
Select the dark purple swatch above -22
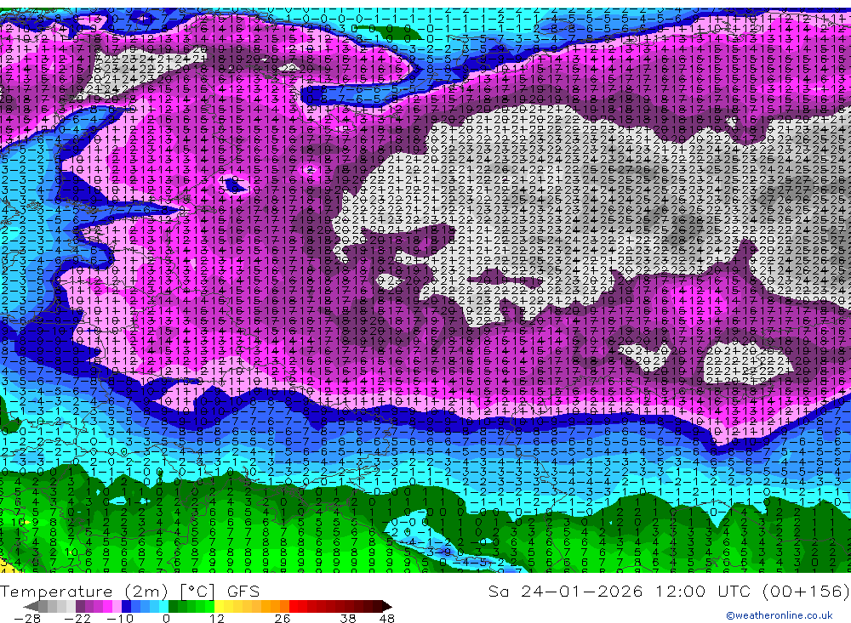[x=80, y=607]
